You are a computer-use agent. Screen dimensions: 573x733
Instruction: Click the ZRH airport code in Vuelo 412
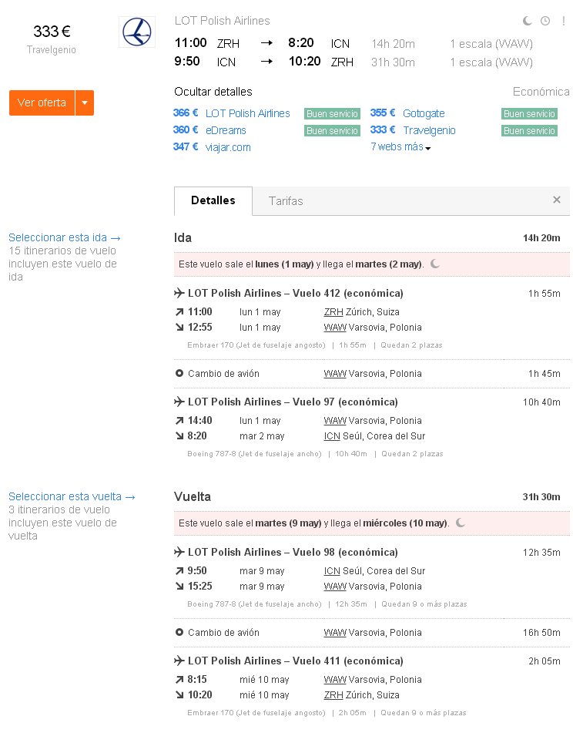click(333, 312)
